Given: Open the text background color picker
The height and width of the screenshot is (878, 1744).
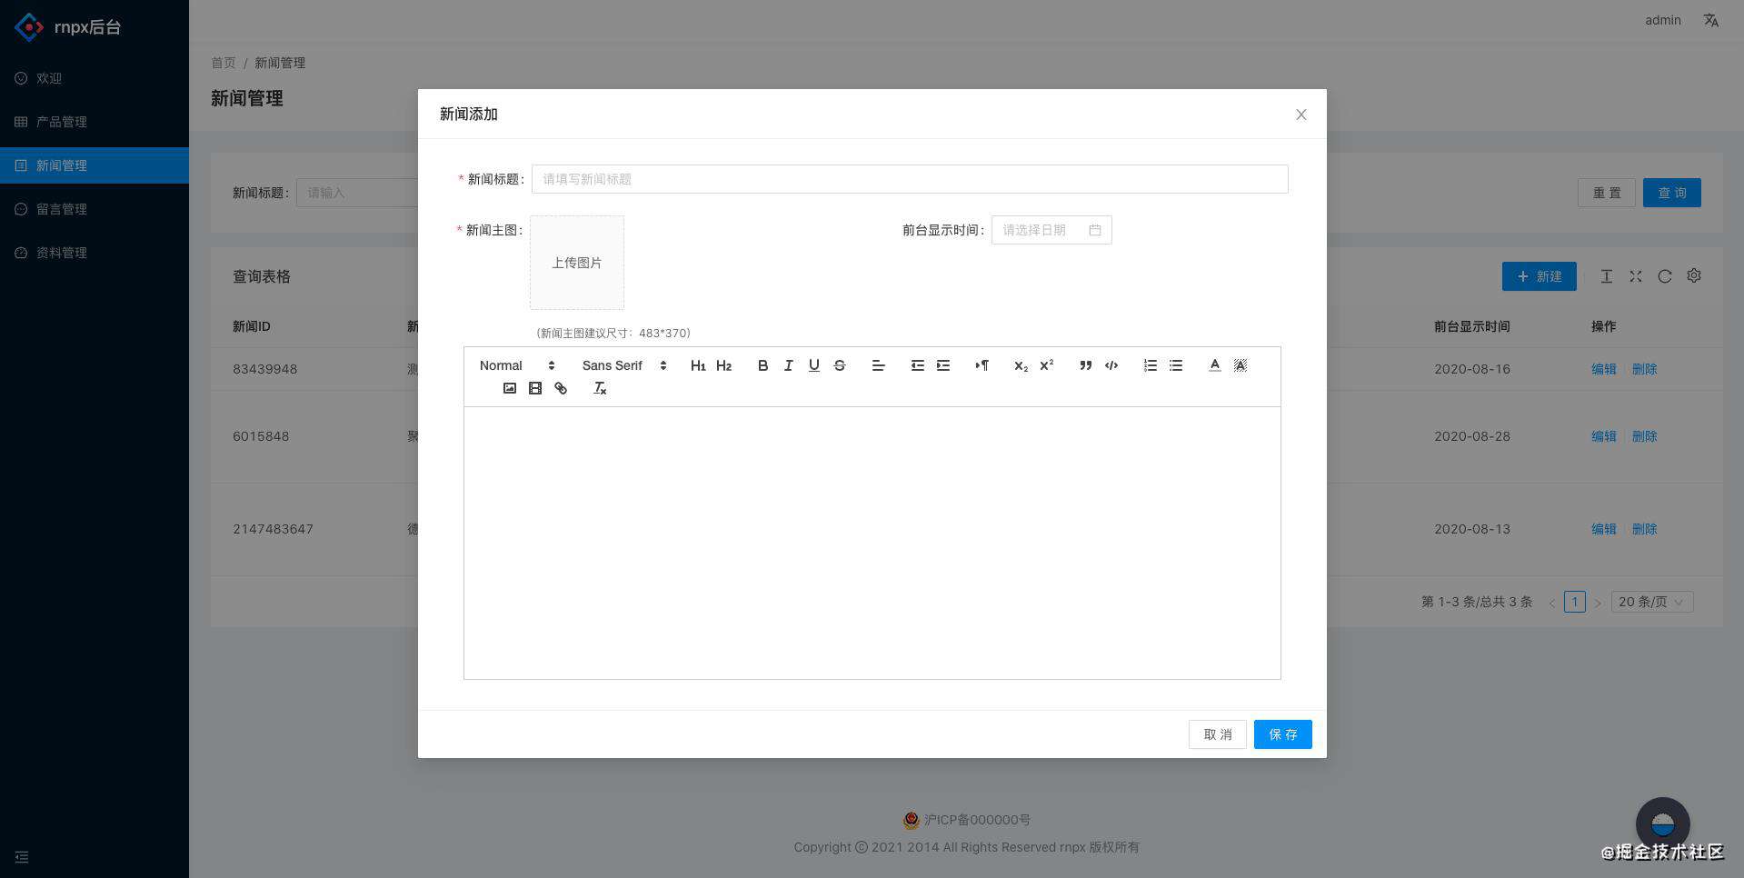Looking at the screenshot, I should (x=1240, y=365).
